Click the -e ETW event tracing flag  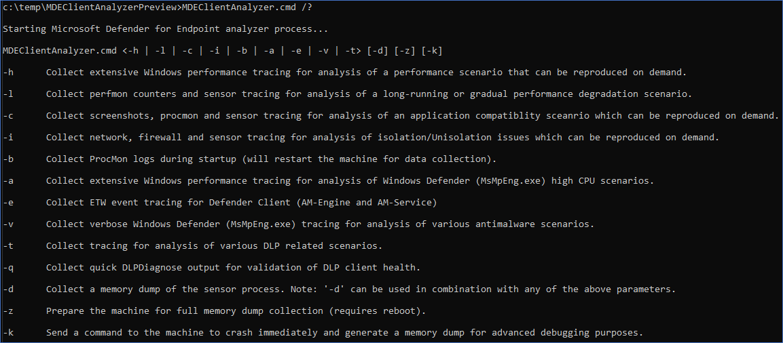point(8,203)
